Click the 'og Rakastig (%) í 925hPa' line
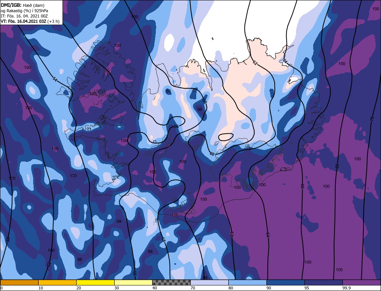The width and height of the screenshot is (381, 291). 24,11
